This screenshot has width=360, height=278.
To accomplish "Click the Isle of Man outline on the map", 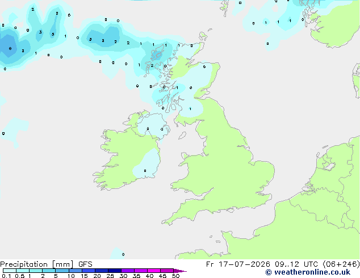I will (182, 136).
